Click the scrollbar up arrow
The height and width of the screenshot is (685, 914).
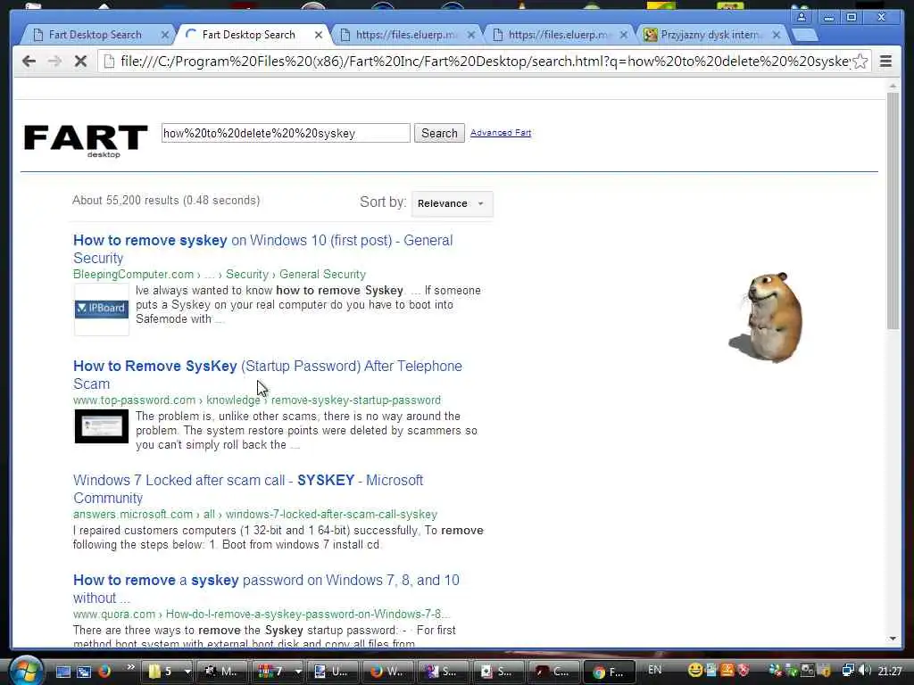(893, 86)
